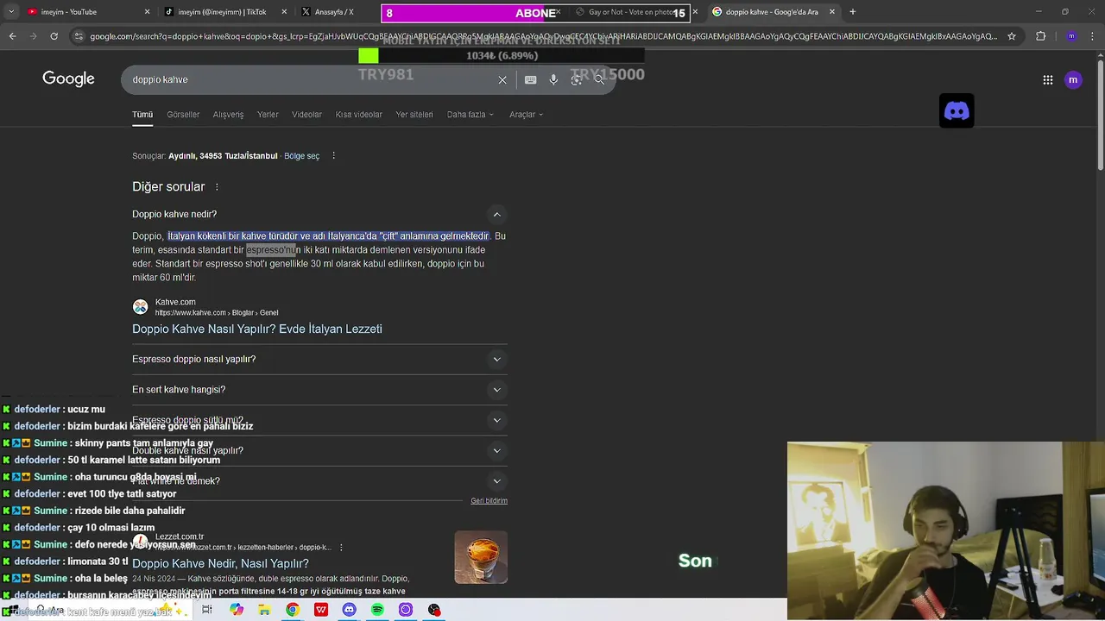Click the Kahve.com site favicon

[x=140, y=307]
